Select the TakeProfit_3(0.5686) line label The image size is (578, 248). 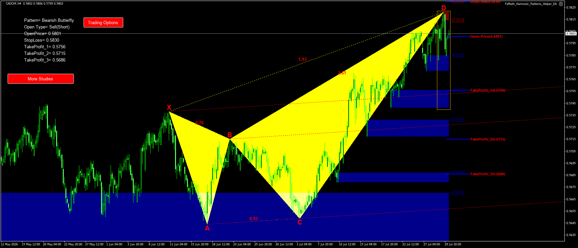(x=488, y=174)
